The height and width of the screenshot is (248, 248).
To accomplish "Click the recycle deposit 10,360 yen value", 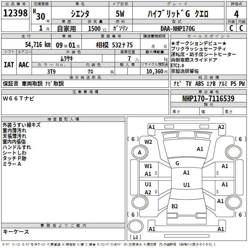I will pyautogui.click(x=157, y=71).
